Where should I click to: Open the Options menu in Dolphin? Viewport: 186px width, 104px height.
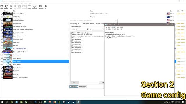coord(17,3)
